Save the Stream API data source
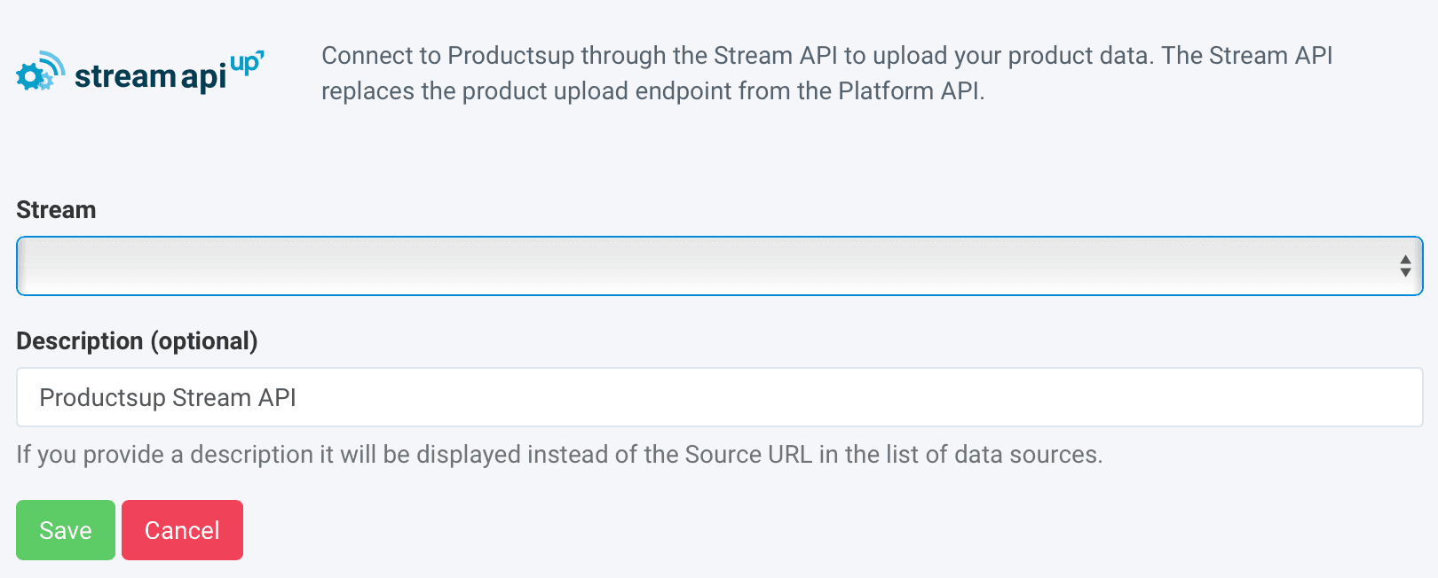The width and height of the screenshot is (1438, 578). (66, 530)
